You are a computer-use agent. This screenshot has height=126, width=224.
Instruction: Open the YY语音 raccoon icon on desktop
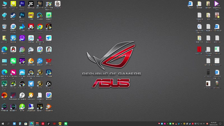pyautogui.click(x=31, y=16)
